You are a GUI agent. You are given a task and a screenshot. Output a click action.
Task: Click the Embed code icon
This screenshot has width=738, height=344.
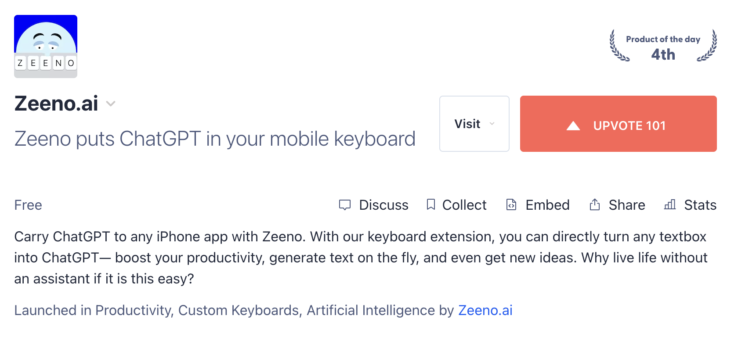511,204
